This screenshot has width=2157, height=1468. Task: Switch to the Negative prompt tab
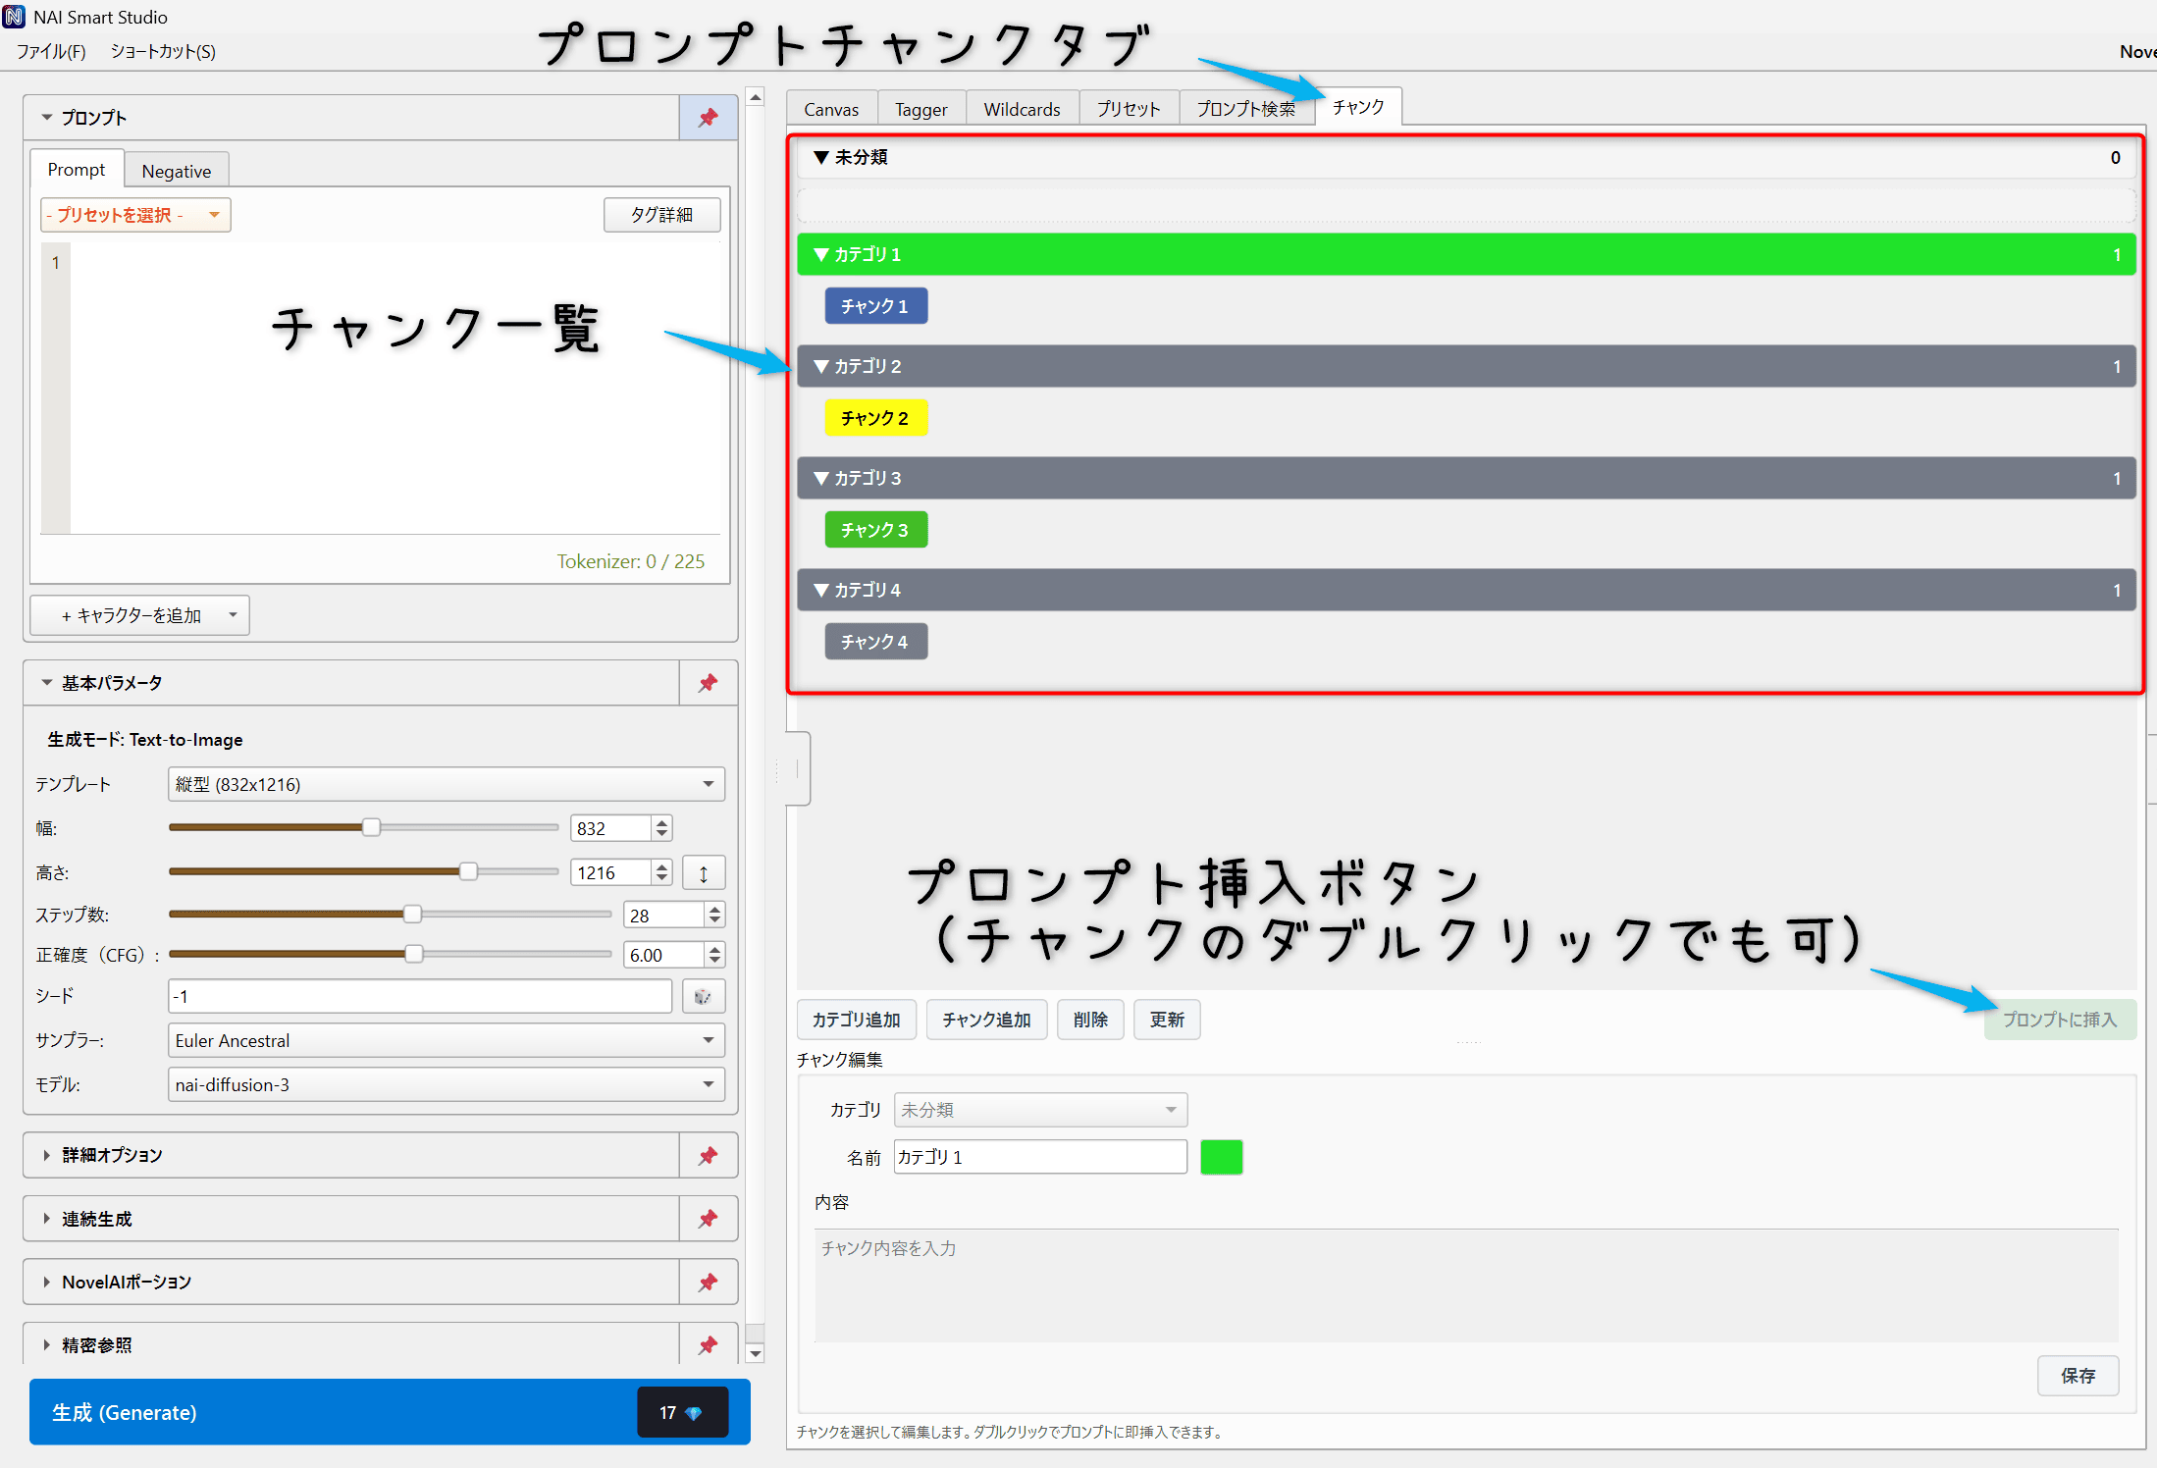coord(176,169)
